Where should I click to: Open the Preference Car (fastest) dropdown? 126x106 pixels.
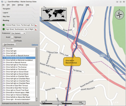click(x=18, y=33)
